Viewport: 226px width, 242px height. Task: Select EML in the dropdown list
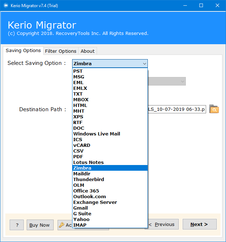110,83
